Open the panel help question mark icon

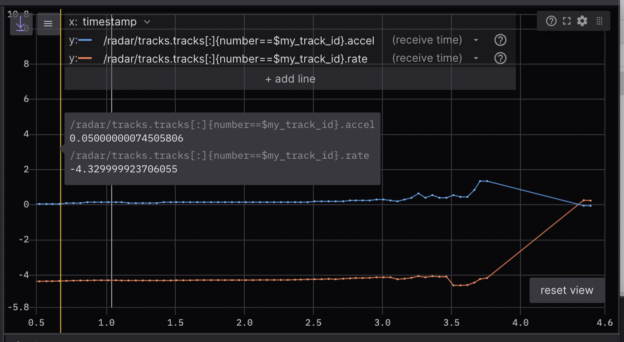click(551, 21)
